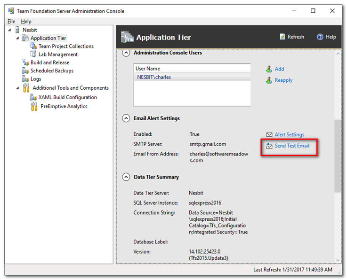Collapse the Data Tier Summary section
Image resolution: width=347 pixels, height=280 pixels.
pyautogui.click(x=126, y=177)
